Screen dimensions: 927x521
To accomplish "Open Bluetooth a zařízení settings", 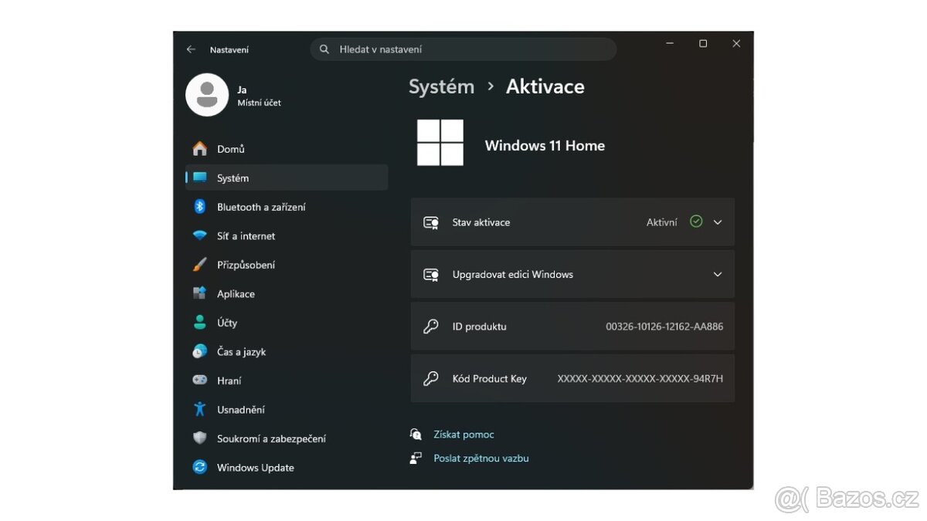I will pos(287,207).
